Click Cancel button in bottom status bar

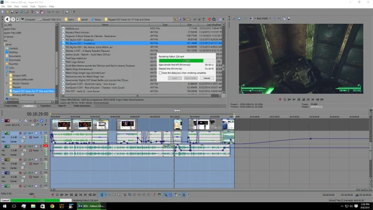click(5, 201)
